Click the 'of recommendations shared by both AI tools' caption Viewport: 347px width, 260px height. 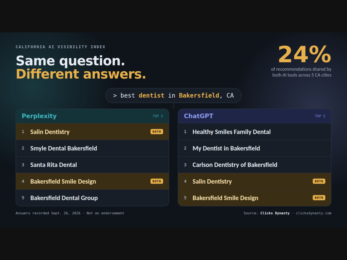point(301,72)
